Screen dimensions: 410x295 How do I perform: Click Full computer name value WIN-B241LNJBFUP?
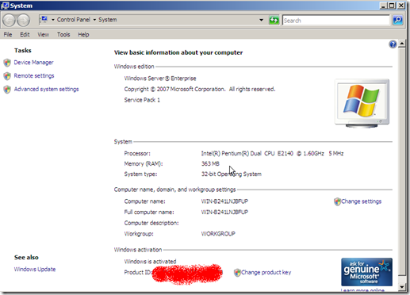(224, 212)
